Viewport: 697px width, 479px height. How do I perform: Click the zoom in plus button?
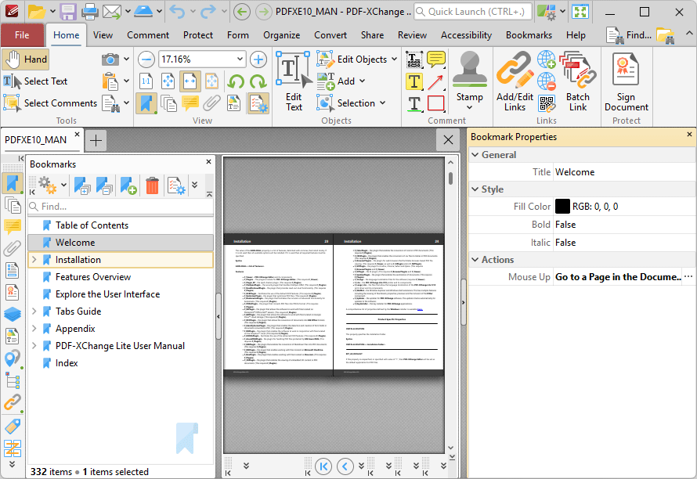[x=258, y=59]
